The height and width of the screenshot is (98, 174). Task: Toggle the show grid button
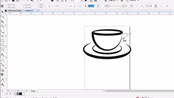(95, 1)
